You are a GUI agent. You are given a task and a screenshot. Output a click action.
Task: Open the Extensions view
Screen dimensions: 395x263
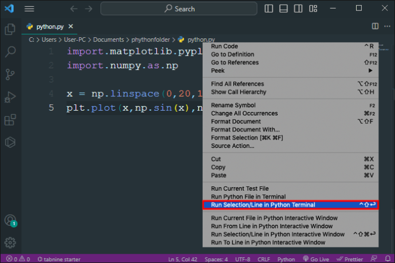coord(10,120)
